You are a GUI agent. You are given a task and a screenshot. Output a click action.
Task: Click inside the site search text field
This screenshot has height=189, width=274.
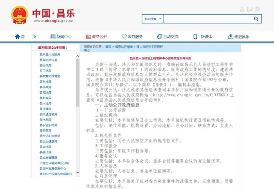pos(207,19)
